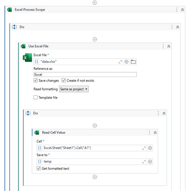This screenshot has height=191, width=189.
Task: Click the plus icon beside Cell field
Action: (x=150, y=148)
